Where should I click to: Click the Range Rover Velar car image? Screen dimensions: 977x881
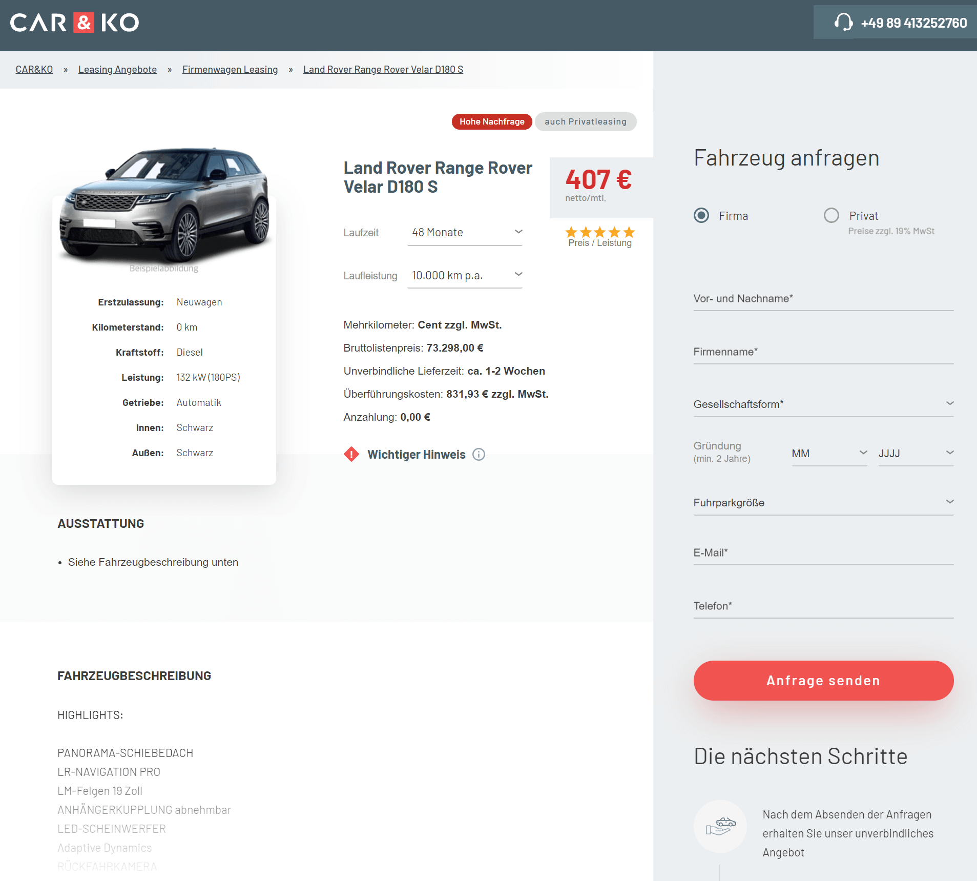164,204
